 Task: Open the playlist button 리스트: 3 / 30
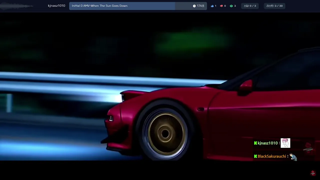pyautogui.click(x=274, y=6)
